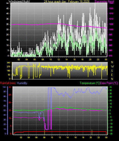Click "975" on the barometer axis

[111, 56]
